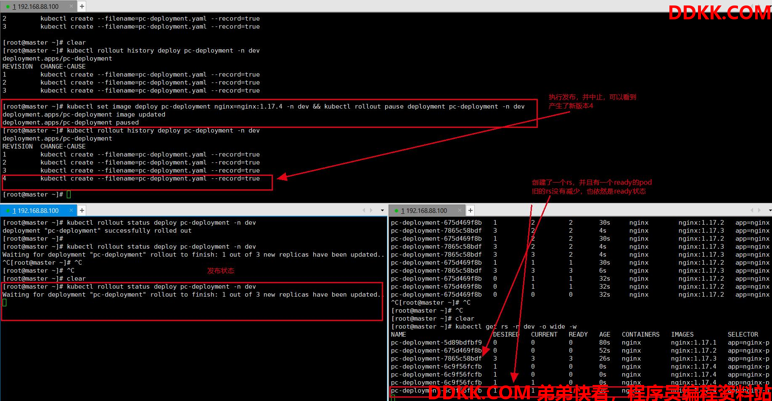Image resolution: width=772 pixels, height=401 pixels.
Task: Click the CONTAINERS column header
Action: (x=641, y=335)
